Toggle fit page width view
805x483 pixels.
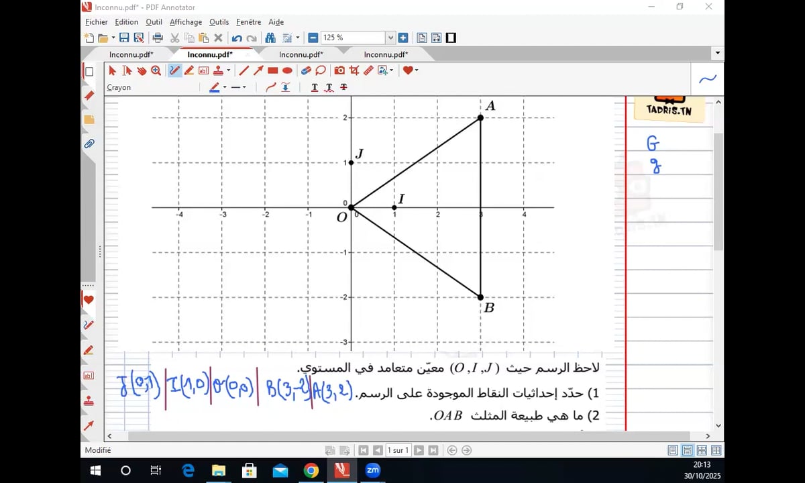tap(436, 38)
